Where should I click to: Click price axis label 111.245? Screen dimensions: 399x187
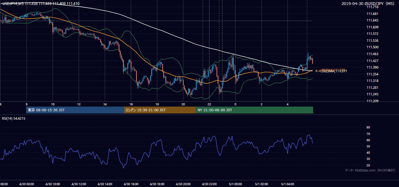pos(372,94)
